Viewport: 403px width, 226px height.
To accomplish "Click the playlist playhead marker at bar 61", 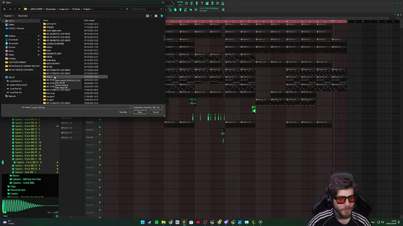I will pyautogui.click(x=333, y=21).
